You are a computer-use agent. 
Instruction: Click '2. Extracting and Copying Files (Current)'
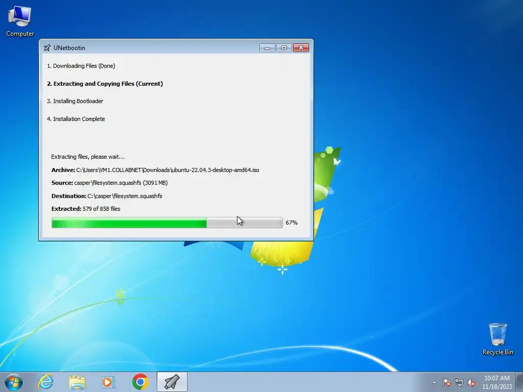[105, 84]
